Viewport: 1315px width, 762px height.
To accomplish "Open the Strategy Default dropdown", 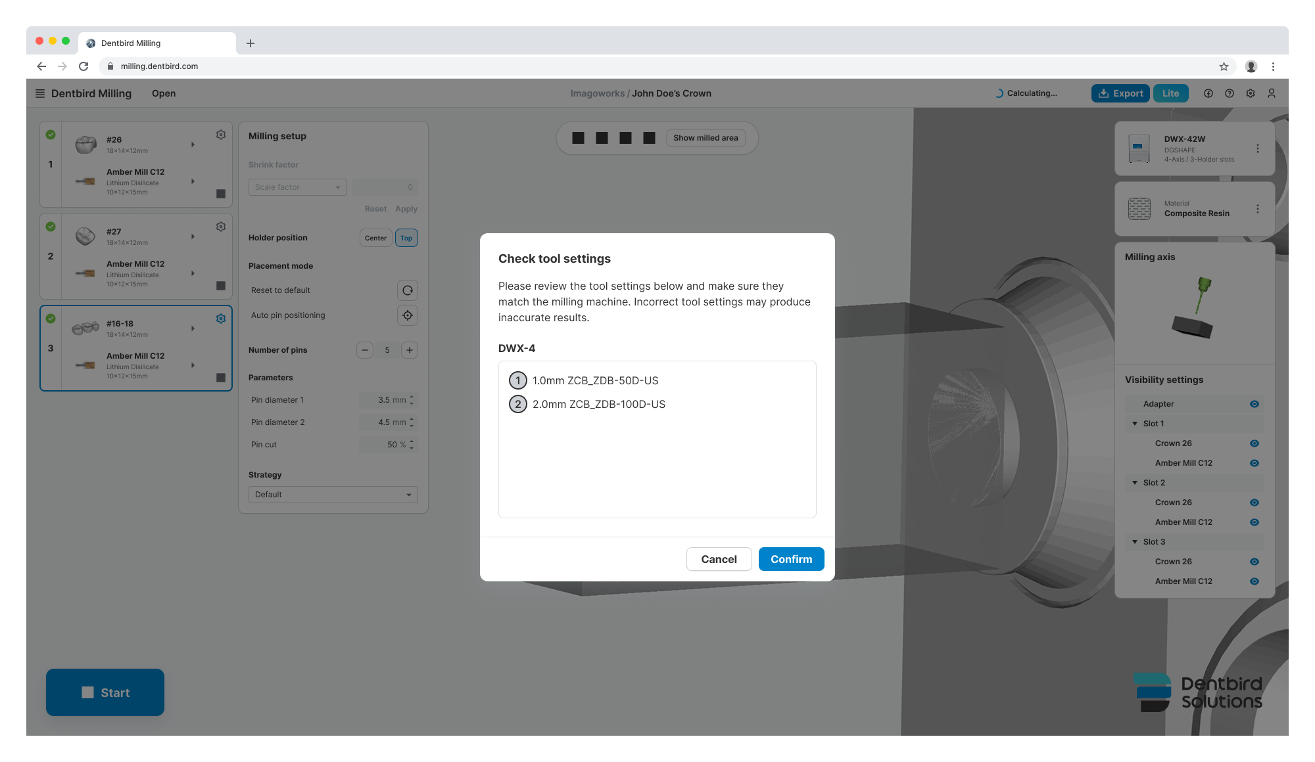I will tap(333, 495).
